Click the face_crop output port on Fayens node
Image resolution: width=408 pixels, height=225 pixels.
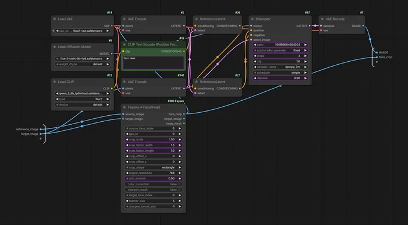pos(184,114)
